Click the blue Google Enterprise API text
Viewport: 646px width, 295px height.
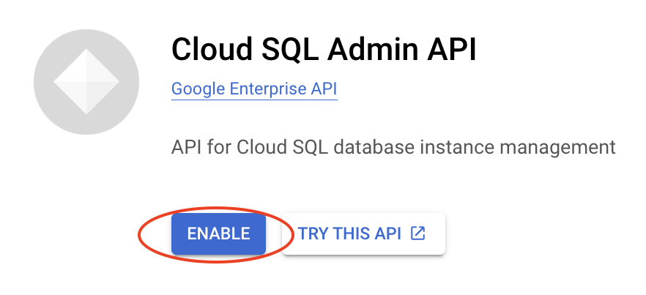(254, 89)
